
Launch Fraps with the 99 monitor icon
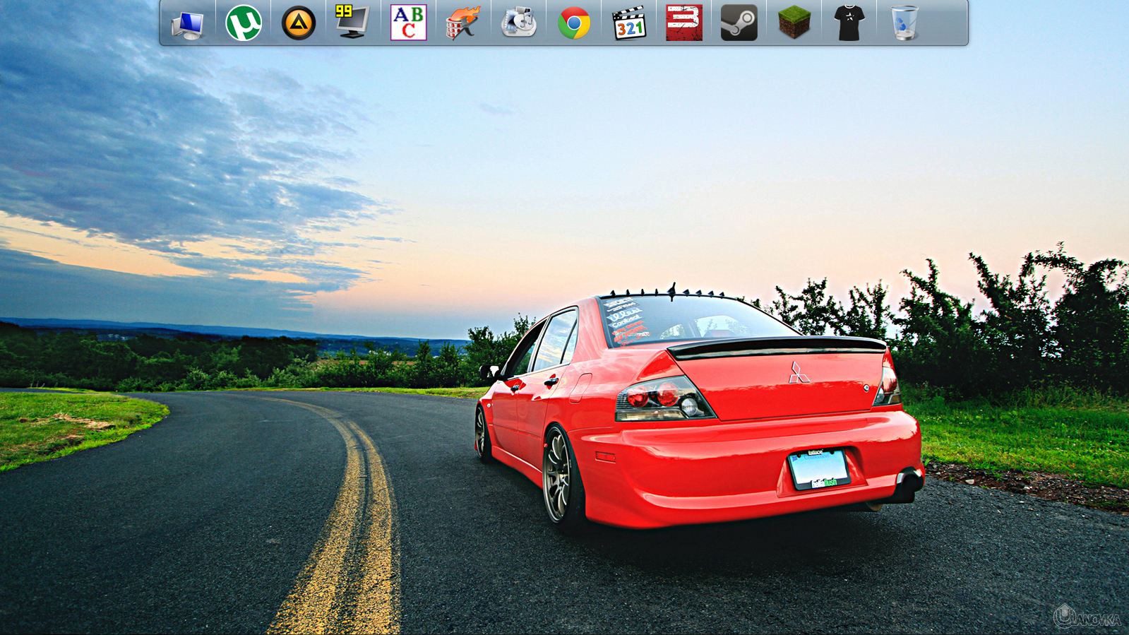tap(353, 23)
